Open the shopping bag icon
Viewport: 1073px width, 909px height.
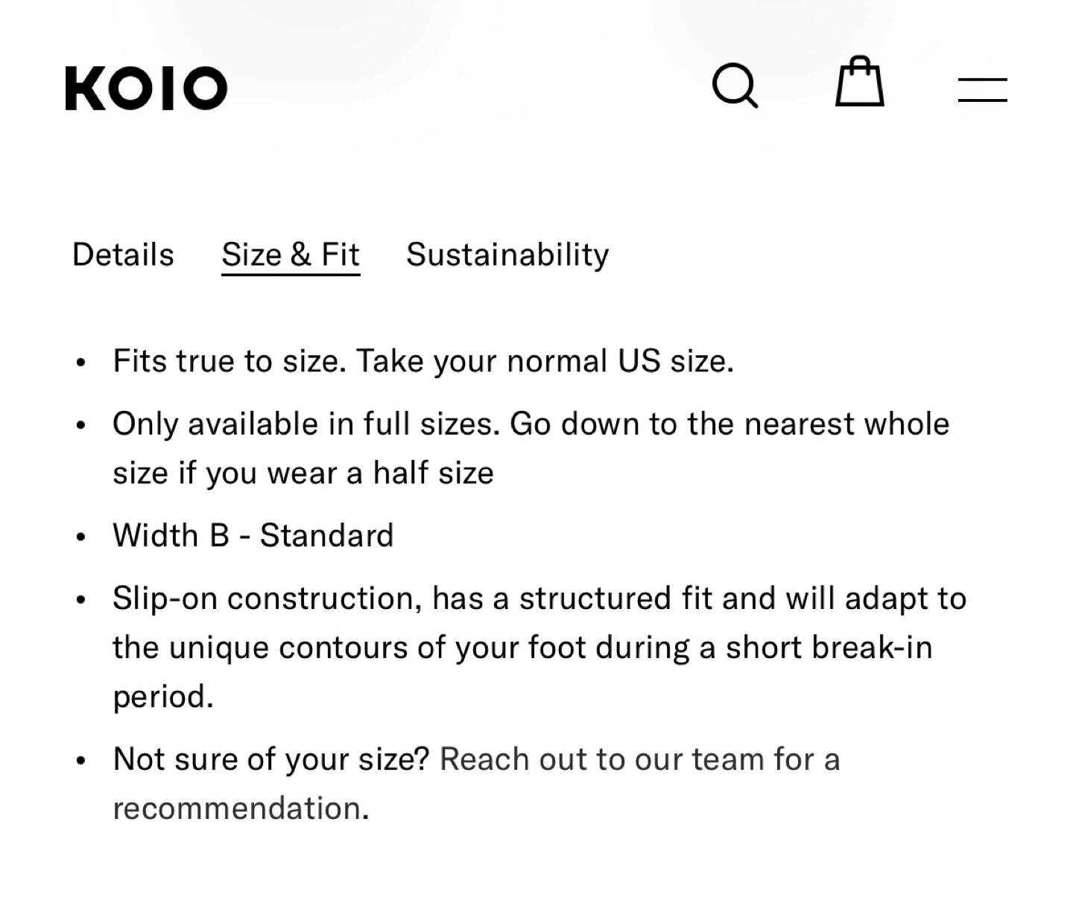click(859, 82)
